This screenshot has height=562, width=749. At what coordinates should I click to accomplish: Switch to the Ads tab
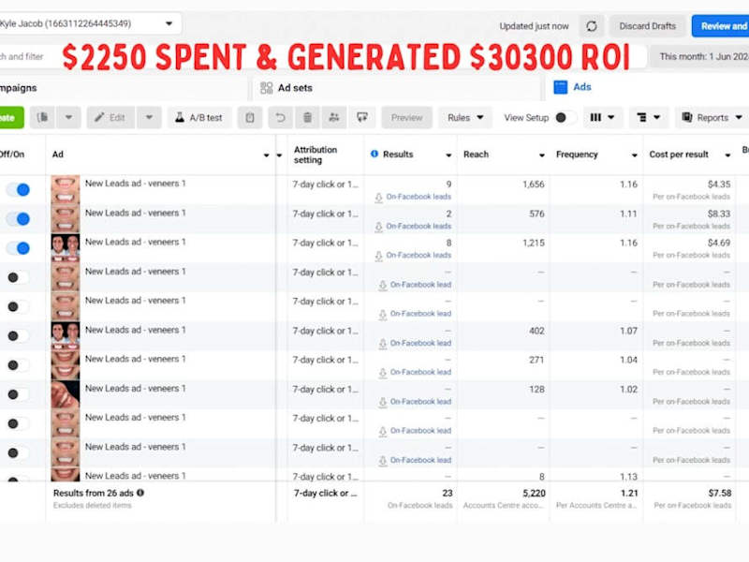[647, 88]
